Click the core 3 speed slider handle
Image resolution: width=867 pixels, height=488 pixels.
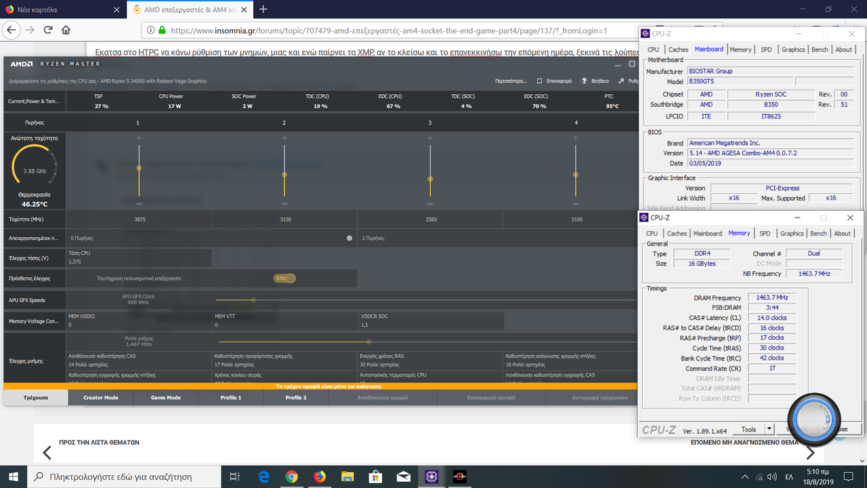pos(430,179)
